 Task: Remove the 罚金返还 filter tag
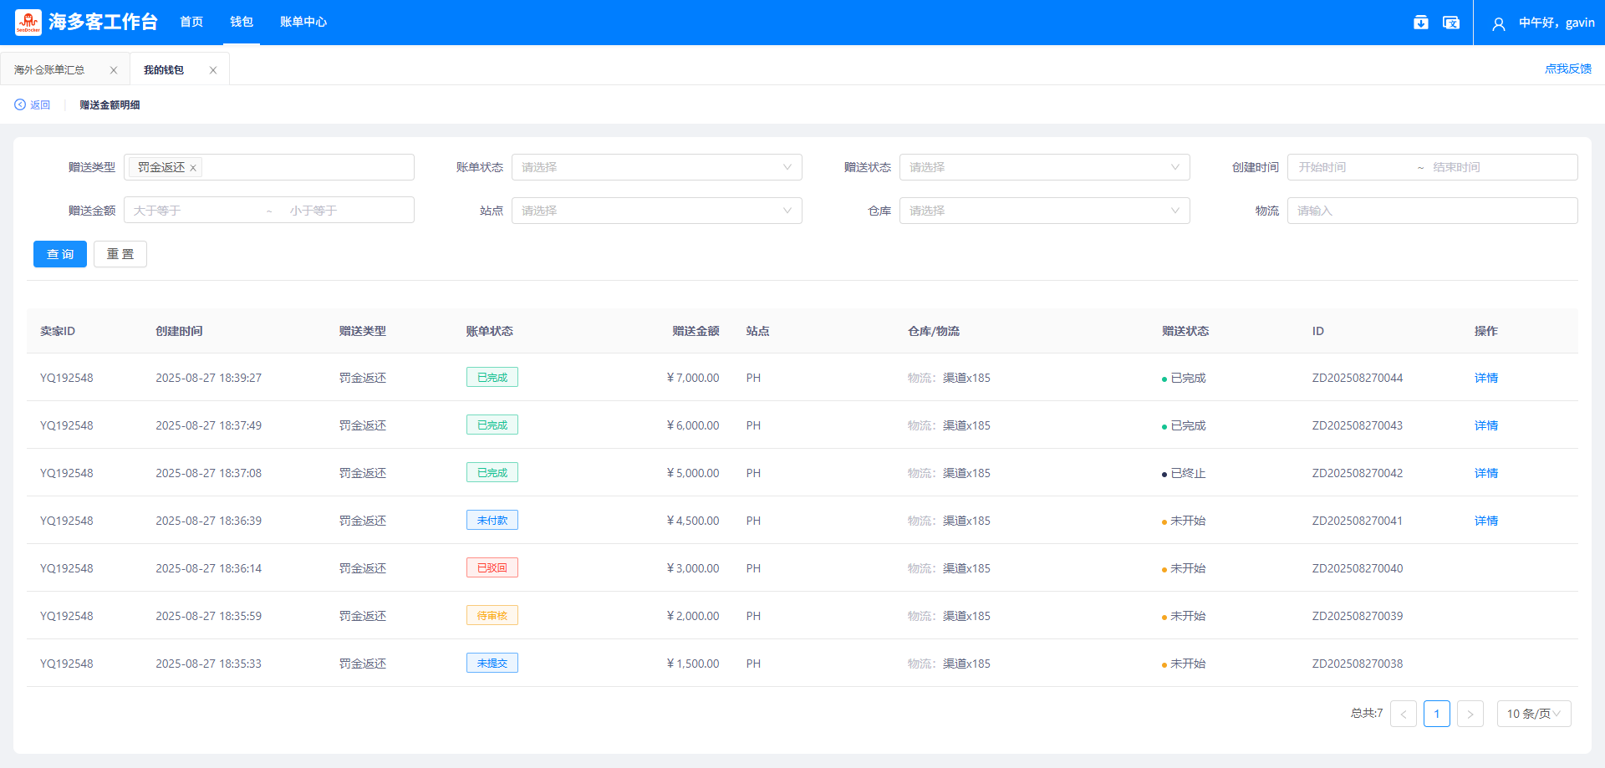(193, 168)
